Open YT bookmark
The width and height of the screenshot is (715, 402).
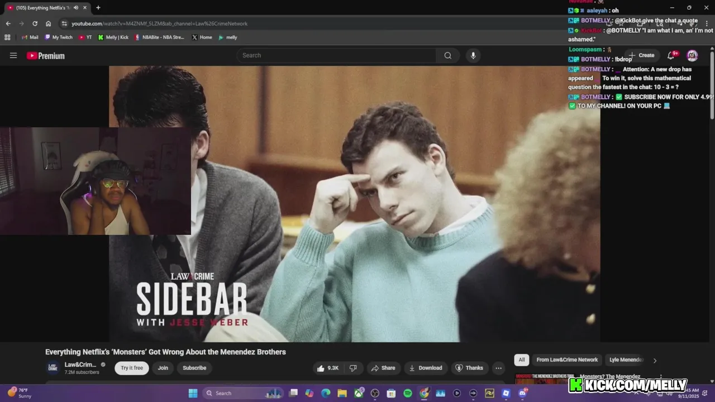coord(85,37)
